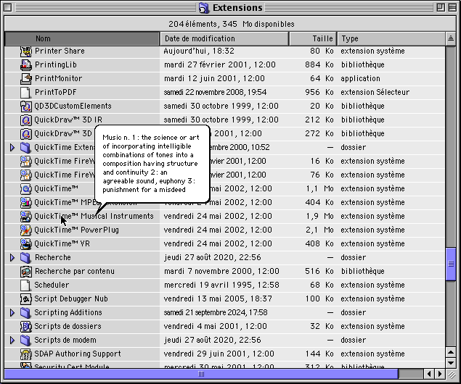
Task: Select the QD3DCustomElements icon
Action: [x=26, y=107]
